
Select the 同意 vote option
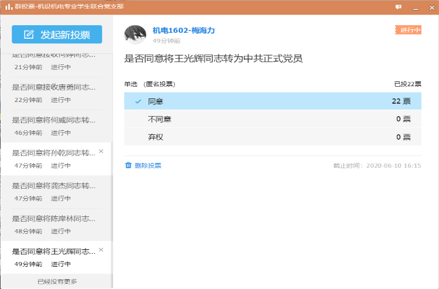(273, 101)
